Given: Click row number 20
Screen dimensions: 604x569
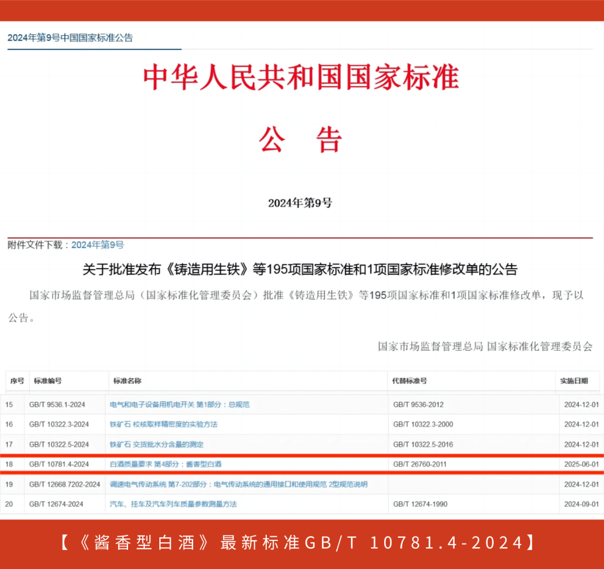Looking at the screenshot, I should click(10, 504).
